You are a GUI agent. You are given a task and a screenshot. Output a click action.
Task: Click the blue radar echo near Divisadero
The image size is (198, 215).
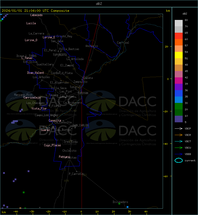(x=127, y=207)
